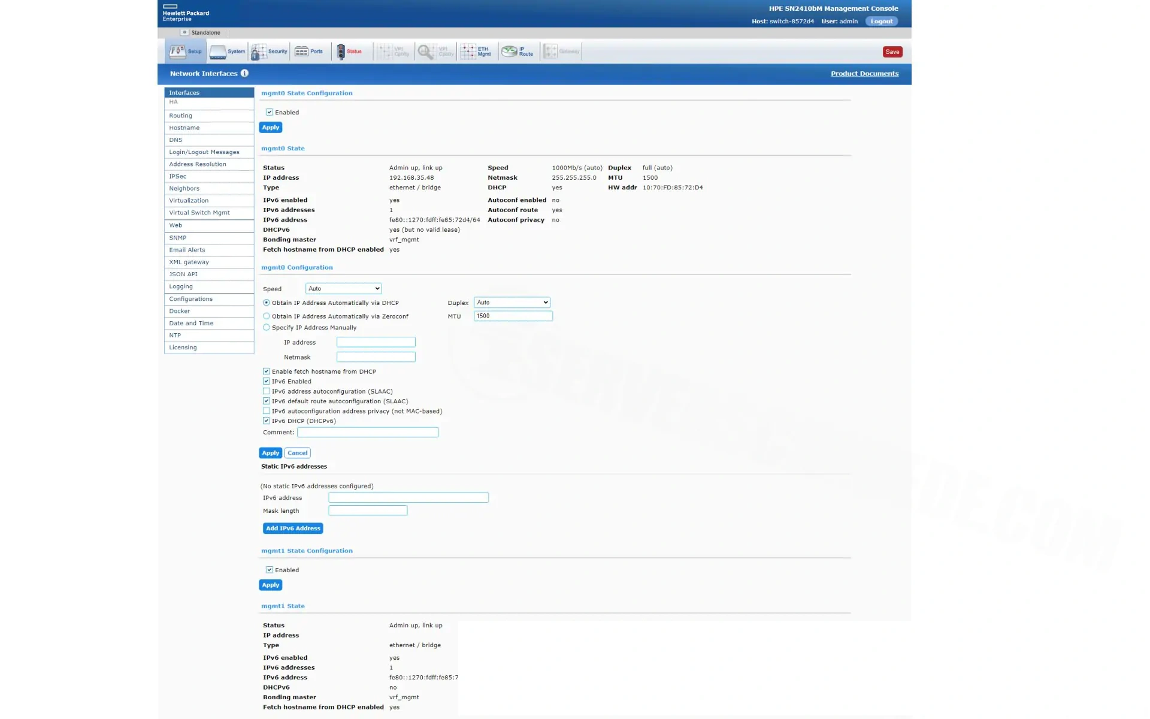Open Routing in the sidebar menu
This screenshot has height=719, width=1150.
(180, 116)
